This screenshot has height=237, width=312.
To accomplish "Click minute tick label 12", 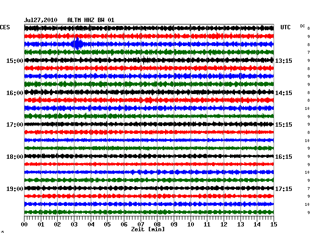I will (224, 225).
